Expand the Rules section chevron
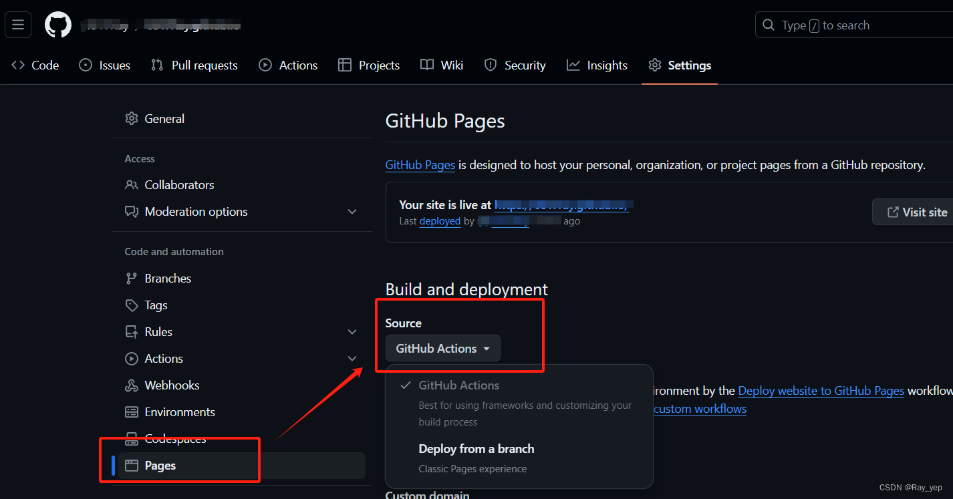Image resolution: width=953 pixels, height=499 pixels. pos(352,331)
